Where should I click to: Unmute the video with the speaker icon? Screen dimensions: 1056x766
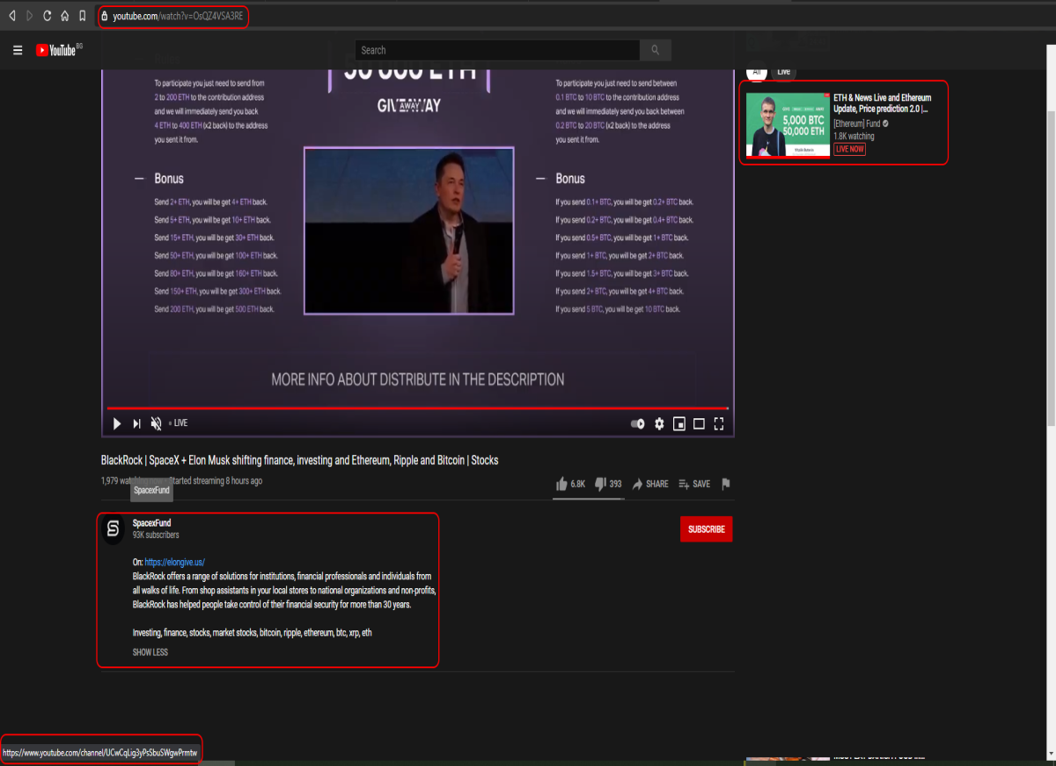pyautogui.click(x=156, y=424)
